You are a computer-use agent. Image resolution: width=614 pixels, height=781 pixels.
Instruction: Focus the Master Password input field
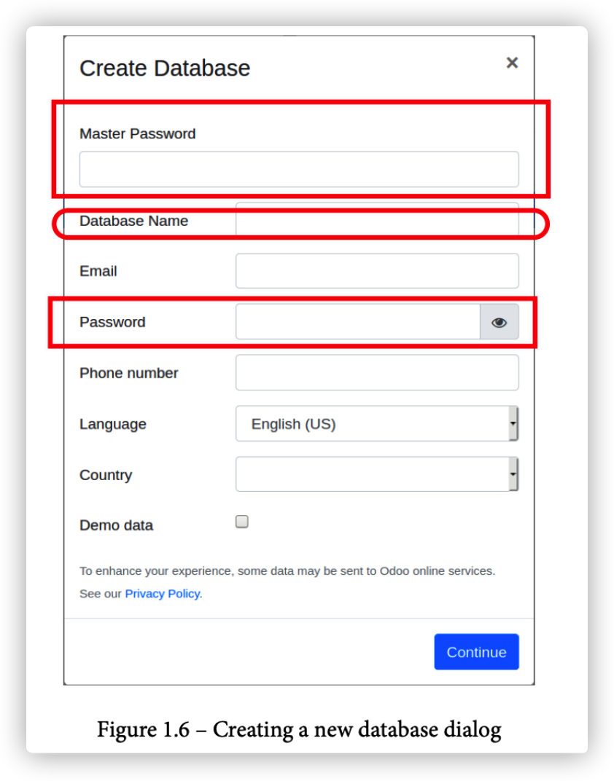(299, 169)
